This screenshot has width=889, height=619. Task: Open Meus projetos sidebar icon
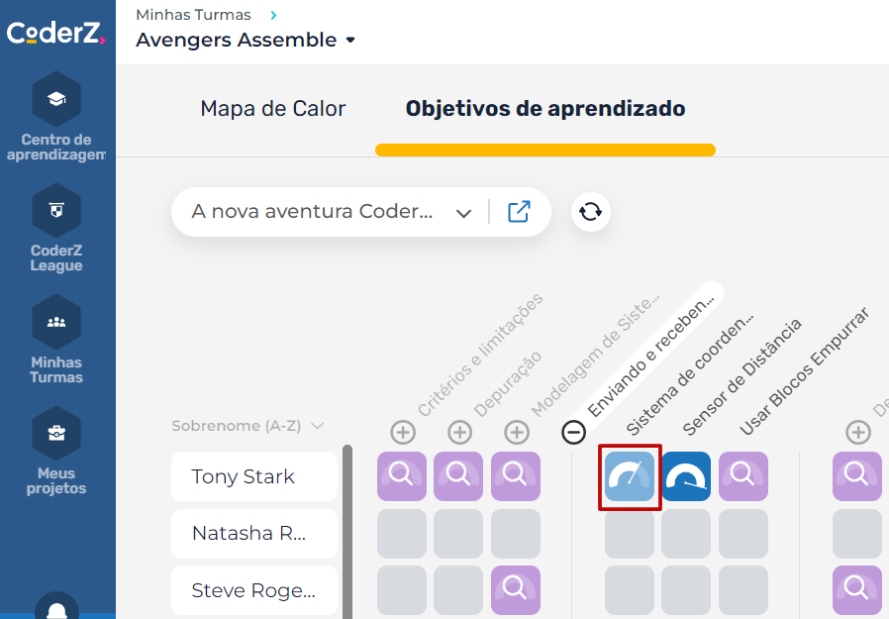[56, 433]
